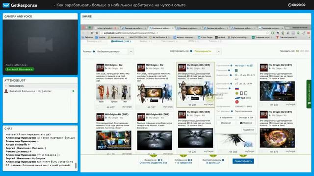
Task: Click the MU app icon on the 337 views card
Action: tap(141, 67)
